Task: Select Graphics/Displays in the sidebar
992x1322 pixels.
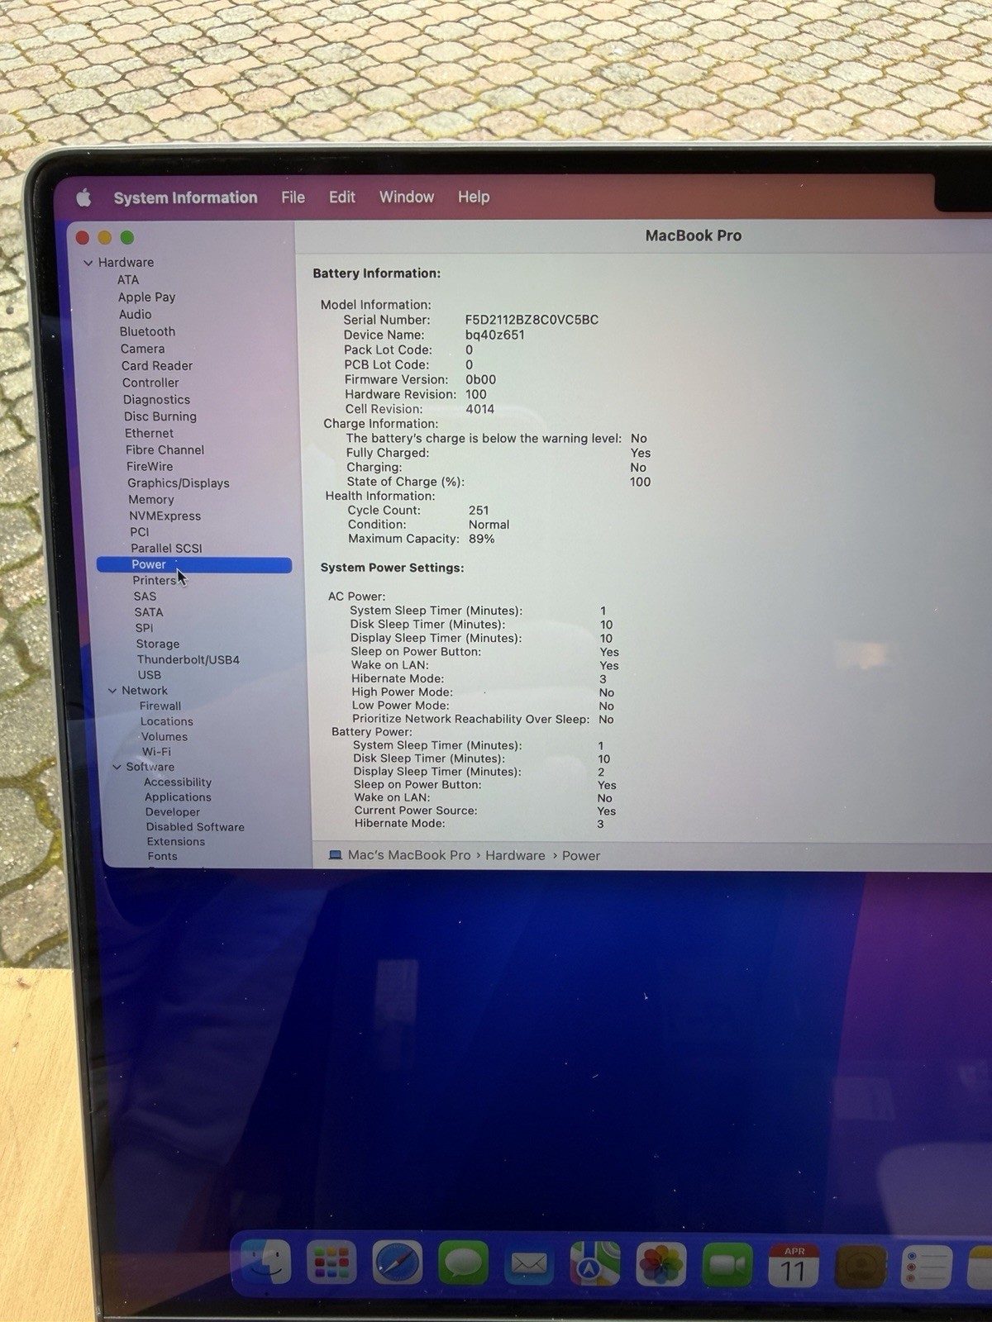Action: (178, 483)
